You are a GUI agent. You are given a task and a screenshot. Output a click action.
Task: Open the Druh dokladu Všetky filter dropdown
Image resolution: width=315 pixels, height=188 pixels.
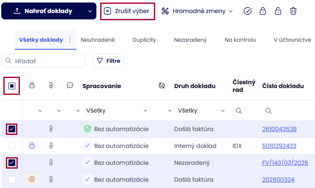coord(201,111)
